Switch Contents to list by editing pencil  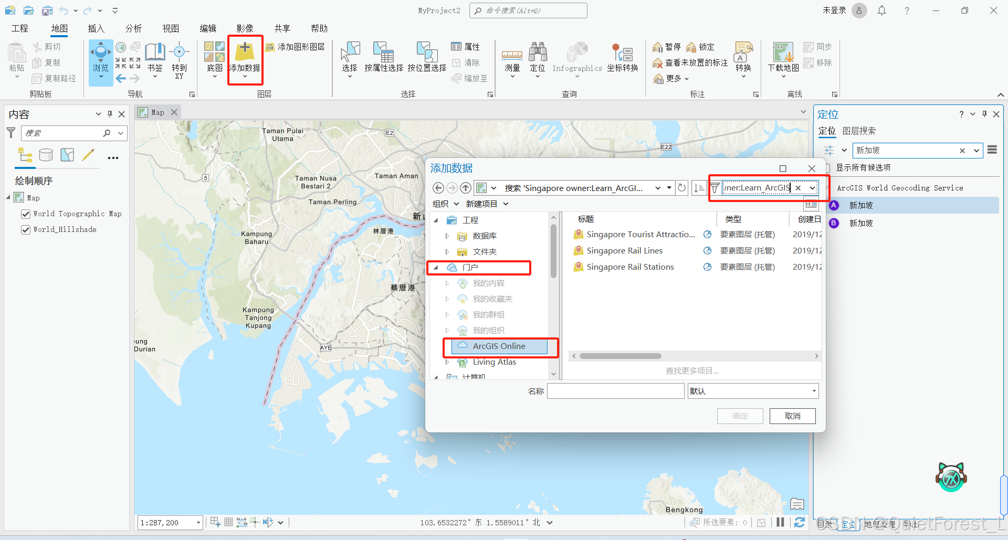coord(88,155)
